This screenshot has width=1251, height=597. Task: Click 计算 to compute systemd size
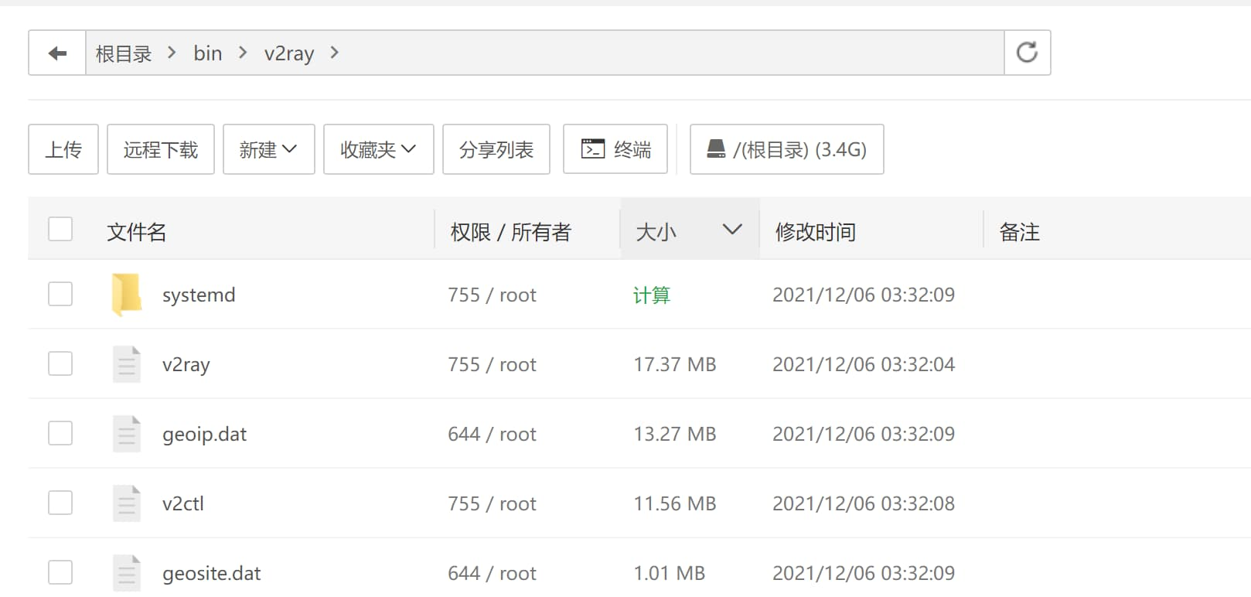tap(652, 295)
